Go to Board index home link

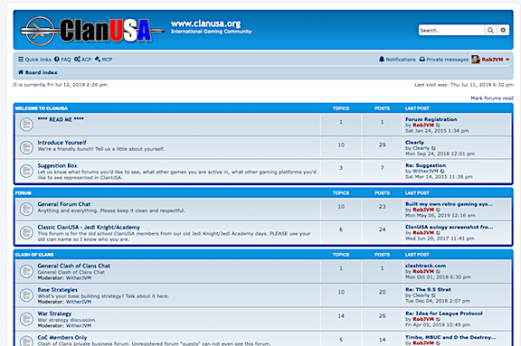(x=38, y=72)
